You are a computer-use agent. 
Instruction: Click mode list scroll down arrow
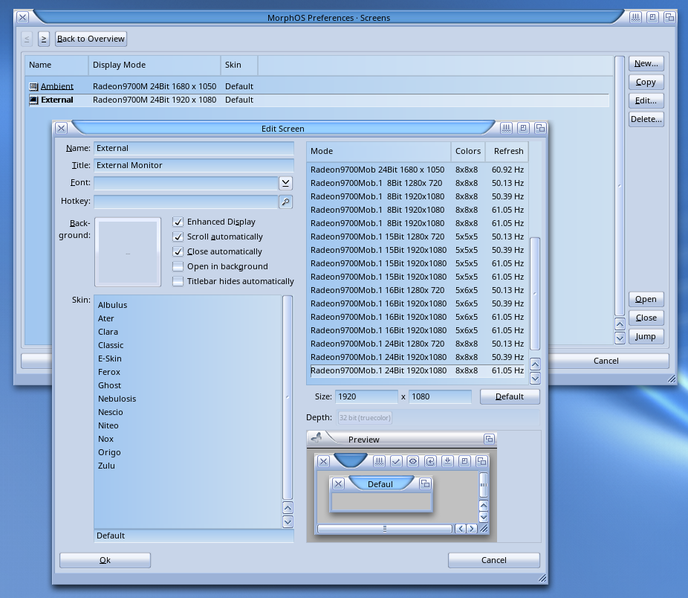(x=535, y=378)
